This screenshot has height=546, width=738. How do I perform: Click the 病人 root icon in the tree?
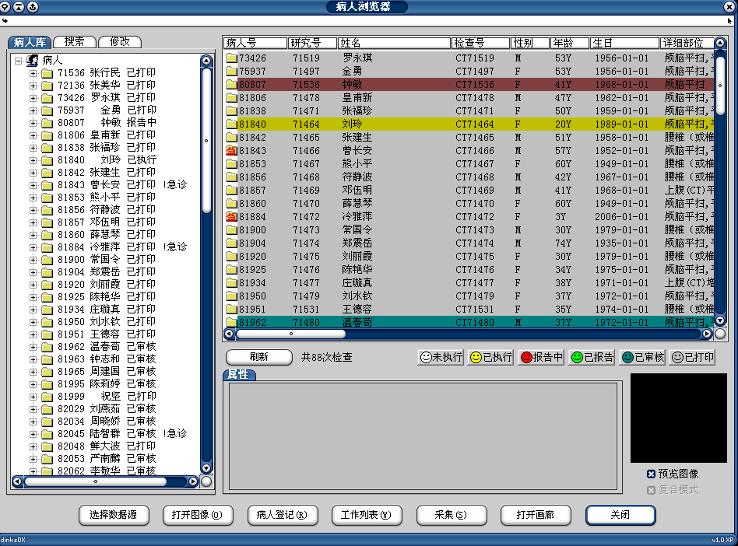(33, 60)
